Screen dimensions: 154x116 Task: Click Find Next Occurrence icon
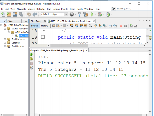[81, 26]
